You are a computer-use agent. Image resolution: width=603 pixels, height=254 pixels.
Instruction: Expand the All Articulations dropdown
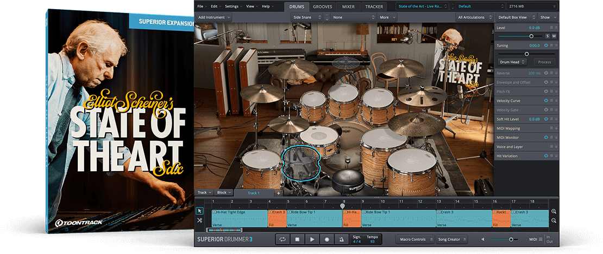pos(474,17)
